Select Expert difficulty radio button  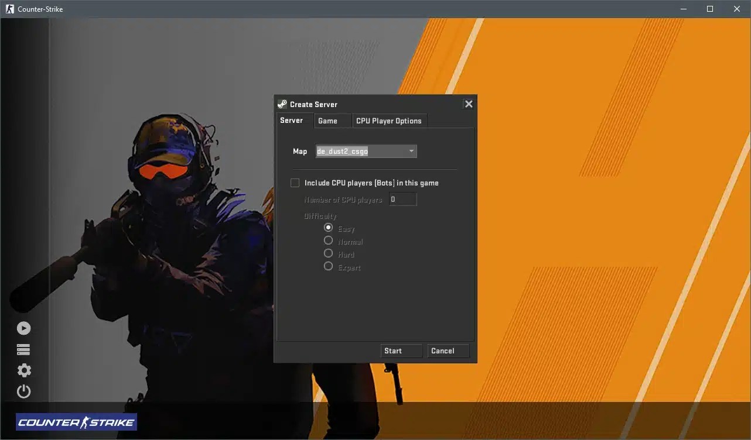329,266
